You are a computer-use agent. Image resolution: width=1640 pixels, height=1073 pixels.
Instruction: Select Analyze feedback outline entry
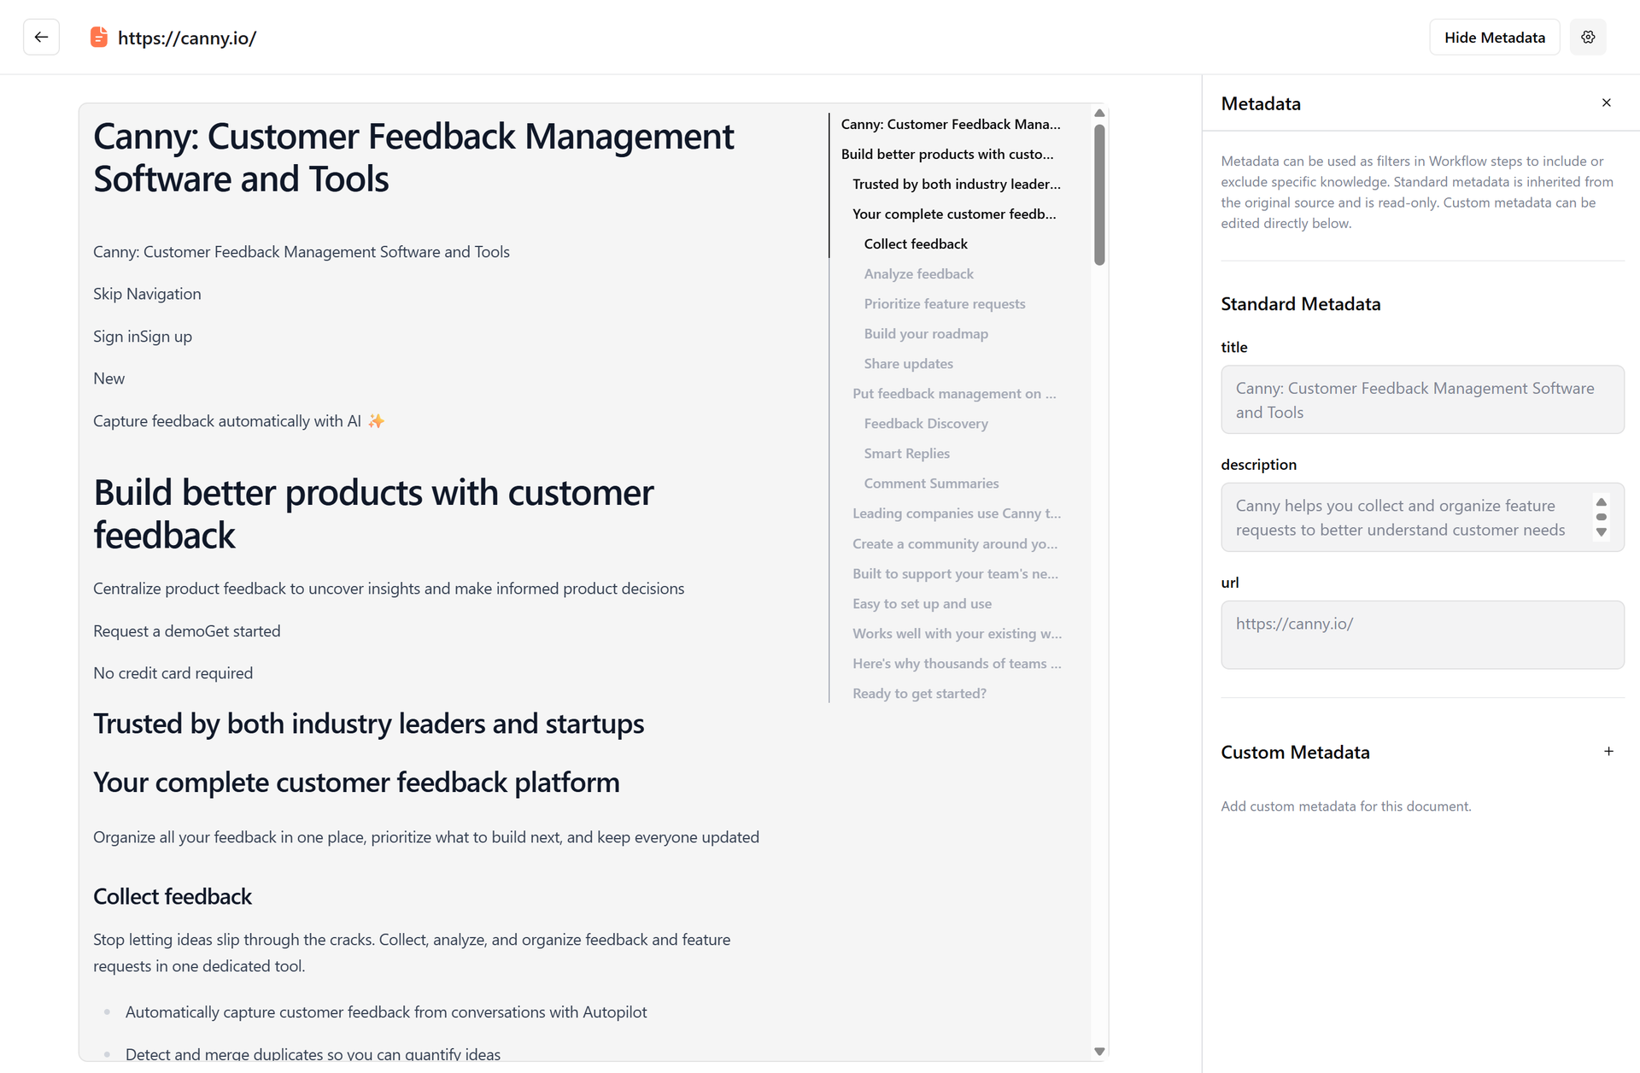click(918, 274)
